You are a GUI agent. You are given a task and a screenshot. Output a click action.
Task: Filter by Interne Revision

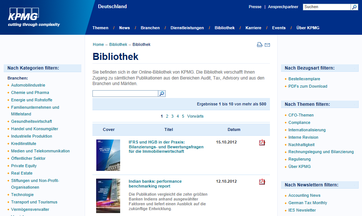303,138
